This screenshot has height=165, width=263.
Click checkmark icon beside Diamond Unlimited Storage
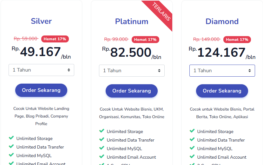tap(192, 131)
